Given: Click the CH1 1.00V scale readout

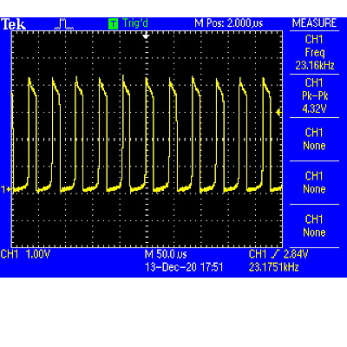Looking at the screenshot, I should coord(25,254).
